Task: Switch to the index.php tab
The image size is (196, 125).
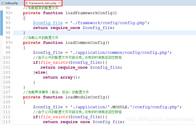Action: (10, 3)
